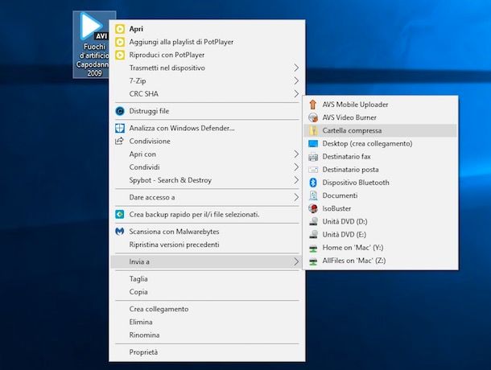This screenshot has width=491, height=370.
Task: Send to Home on 'Mac' (Y:)
Action: [x=380, y=248]
